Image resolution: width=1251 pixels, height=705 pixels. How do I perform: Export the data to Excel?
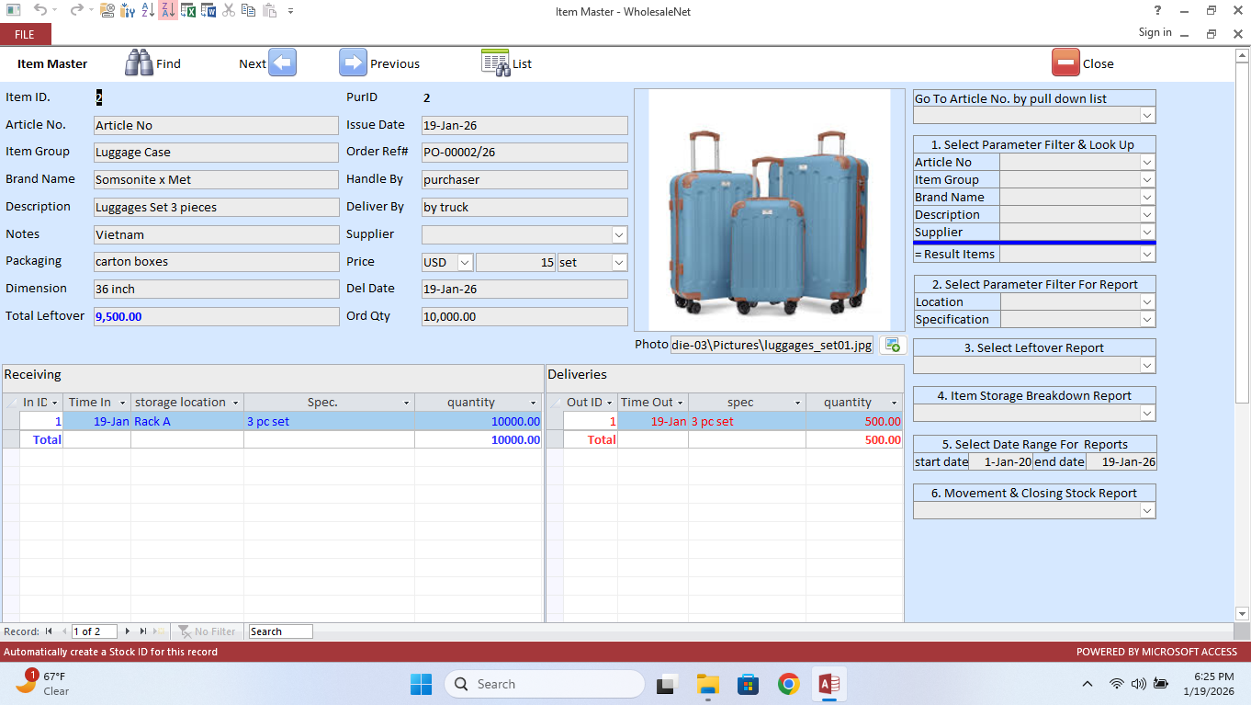pyautogui.click(x=190, y=10)
